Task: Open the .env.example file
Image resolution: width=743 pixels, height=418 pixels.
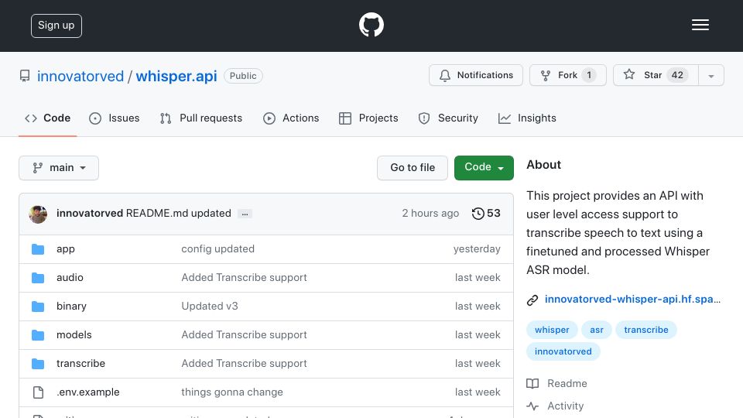Action: point(87,392)
